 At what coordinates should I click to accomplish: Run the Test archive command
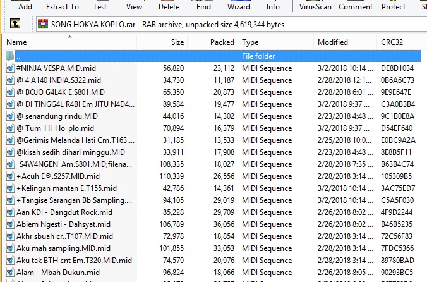coord(100,6)
